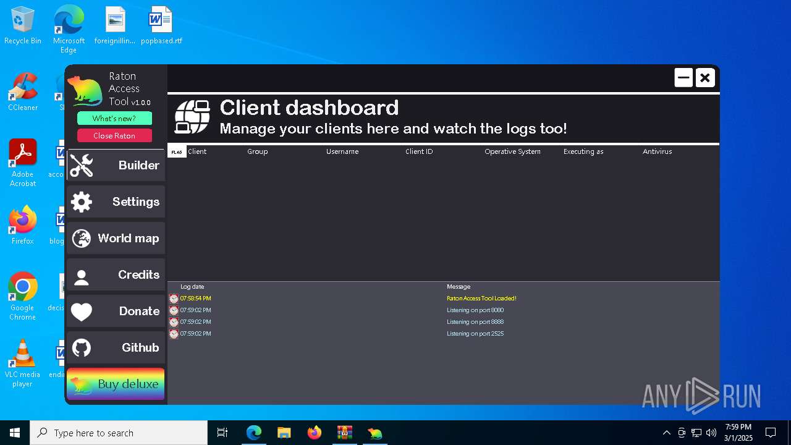Click the Operative System column header
Screen dimensions: 791x445
(512, 151)
